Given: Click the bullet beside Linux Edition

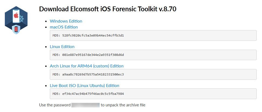Looking at the screenshot, I should coord(47,47).
